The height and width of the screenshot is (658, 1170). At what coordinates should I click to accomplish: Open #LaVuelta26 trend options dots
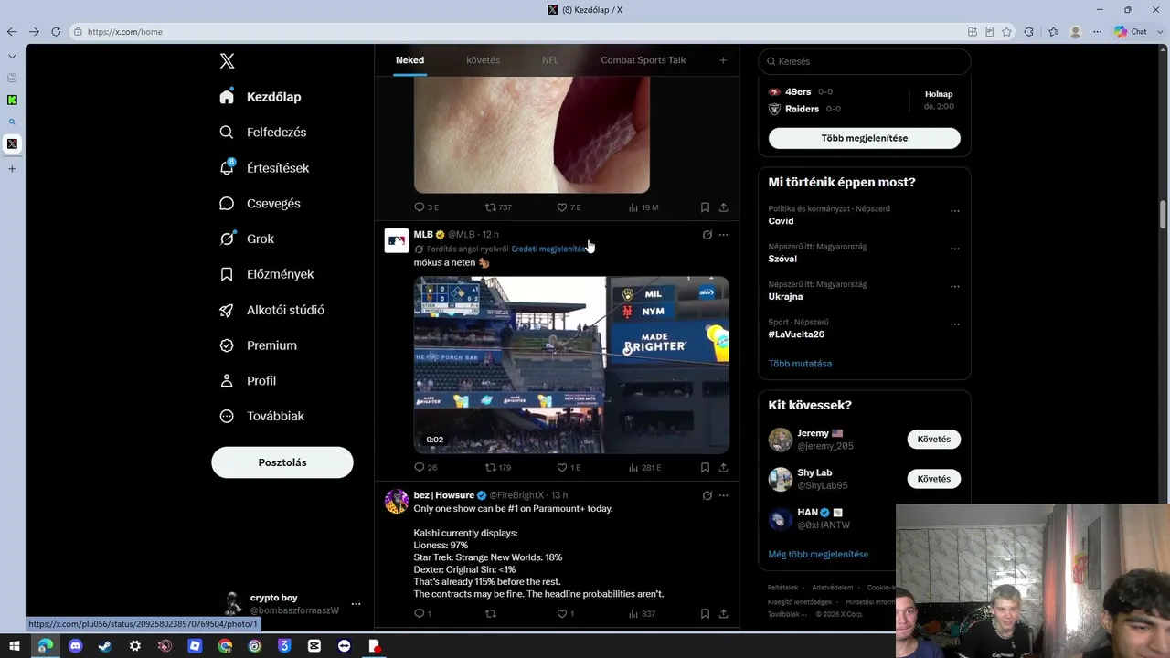pyautogui.click(x=954, y=324)
